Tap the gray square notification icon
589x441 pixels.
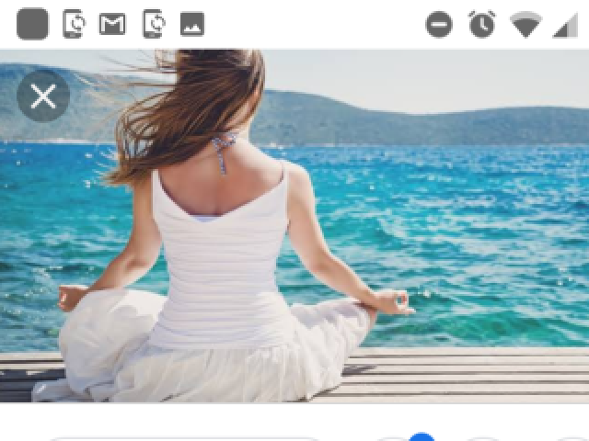click(33, 24)
